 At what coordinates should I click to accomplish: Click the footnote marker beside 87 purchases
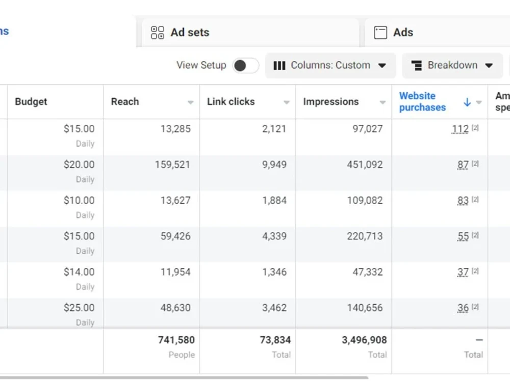475,163
